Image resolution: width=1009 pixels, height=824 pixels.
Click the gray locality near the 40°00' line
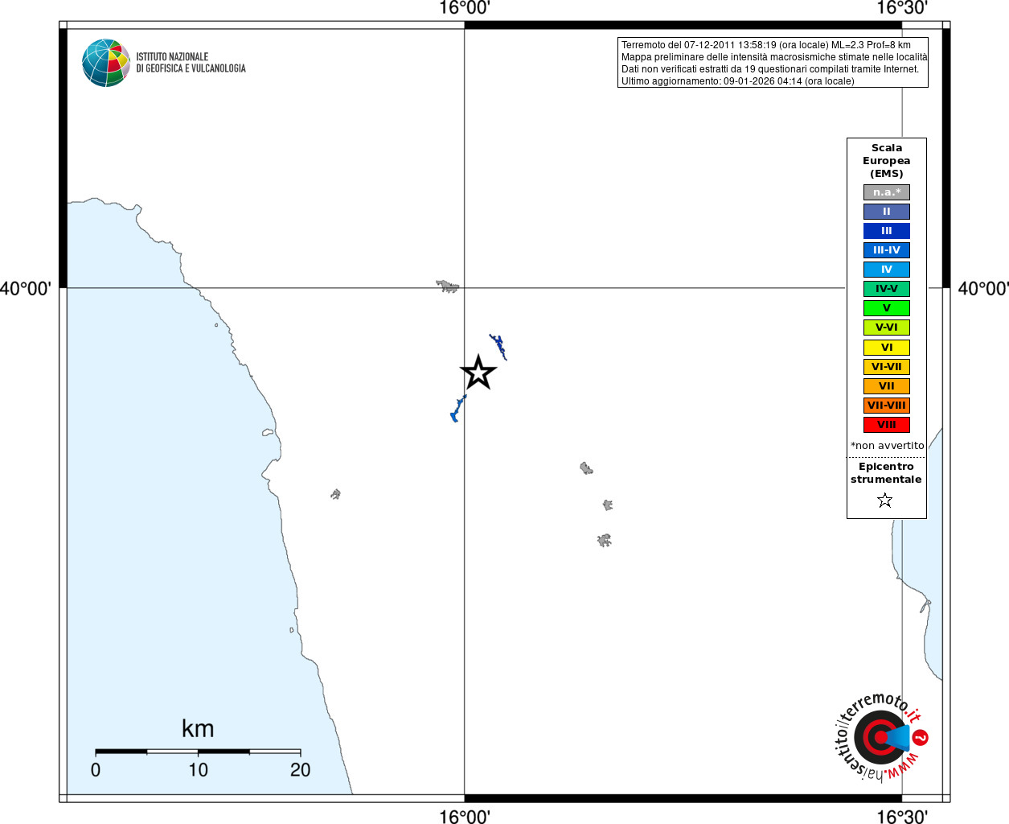447,286
